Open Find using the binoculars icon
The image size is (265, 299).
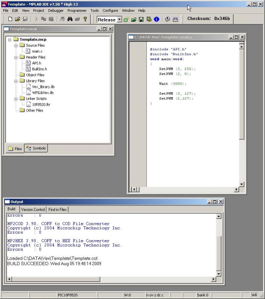coord(70,19)
